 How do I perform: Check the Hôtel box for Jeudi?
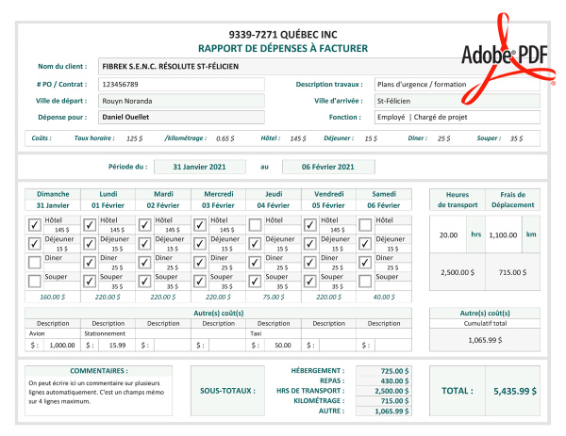255,225
